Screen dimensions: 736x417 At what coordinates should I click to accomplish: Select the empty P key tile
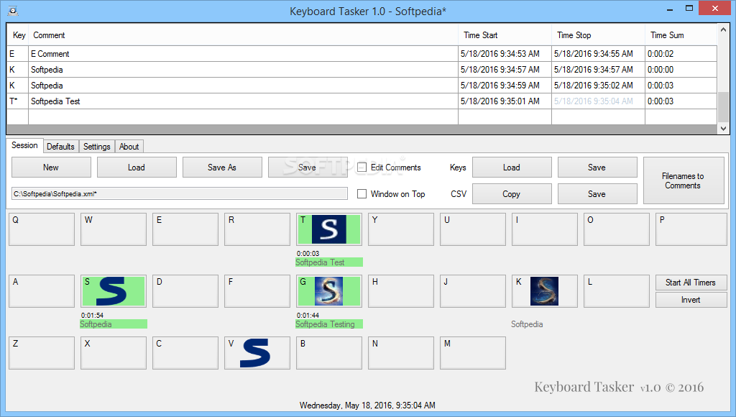click(691, 229)
